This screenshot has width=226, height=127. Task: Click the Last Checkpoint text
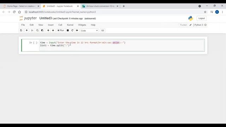(x=67, y=19)
